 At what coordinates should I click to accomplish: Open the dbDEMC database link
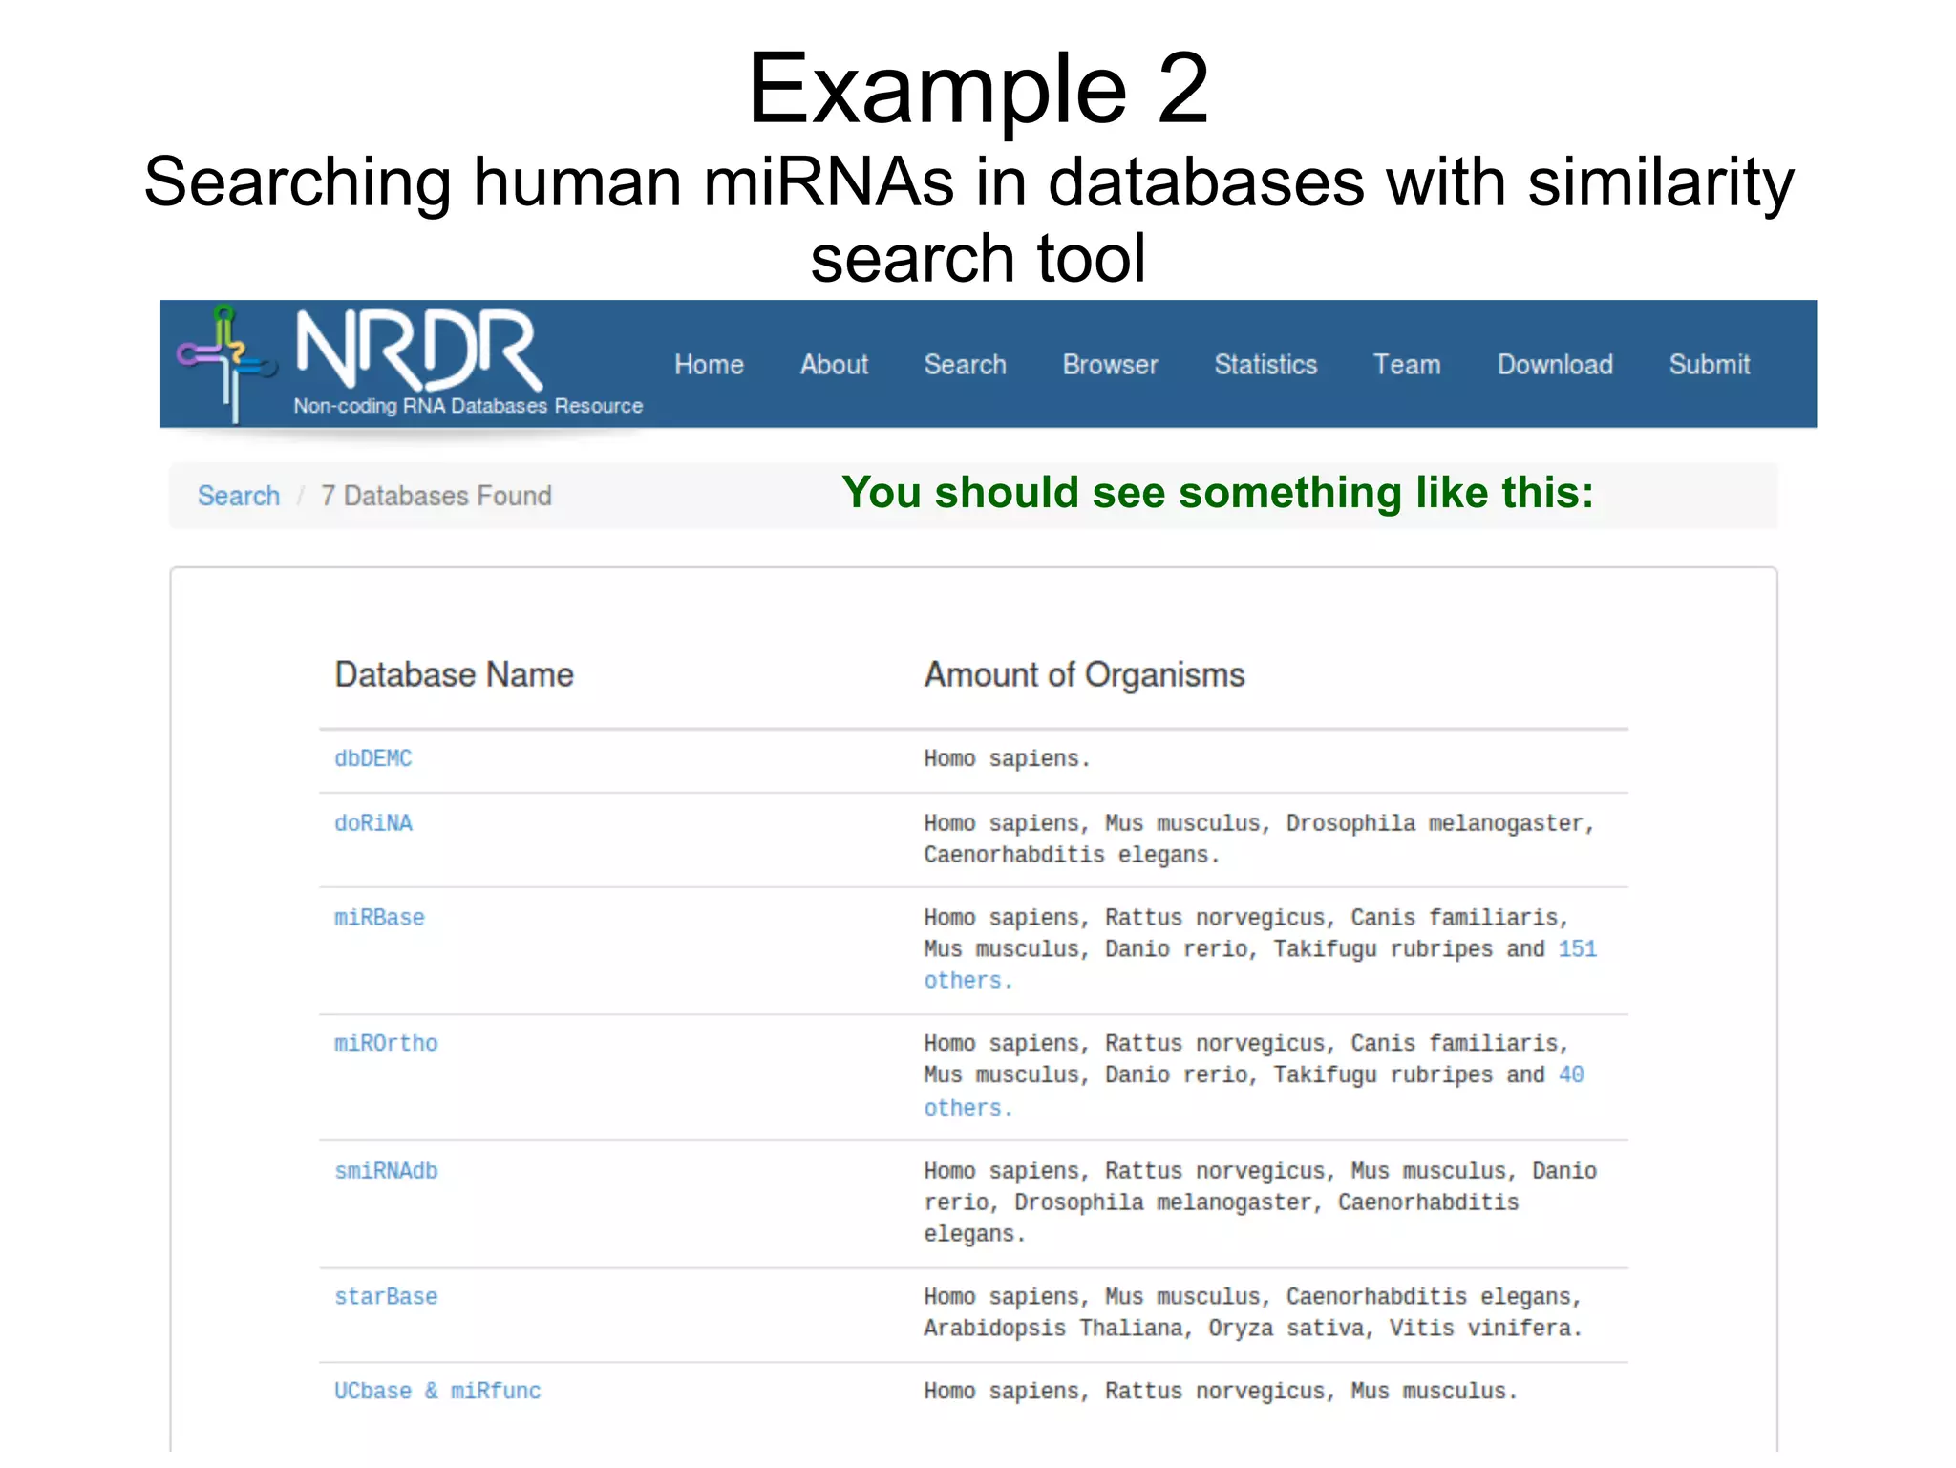pyautogui.click(x=372, y=758)
